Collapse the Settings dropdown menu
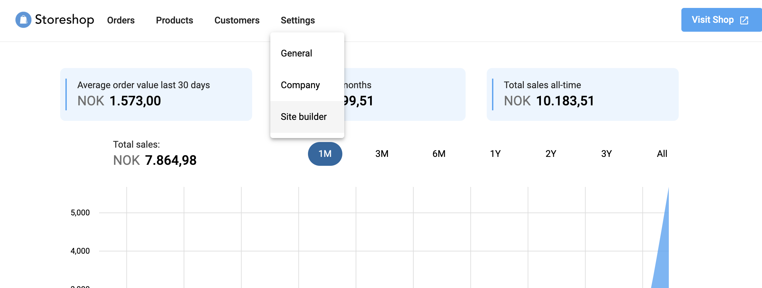This screenshot has height=288, width=762. point(297,20)
